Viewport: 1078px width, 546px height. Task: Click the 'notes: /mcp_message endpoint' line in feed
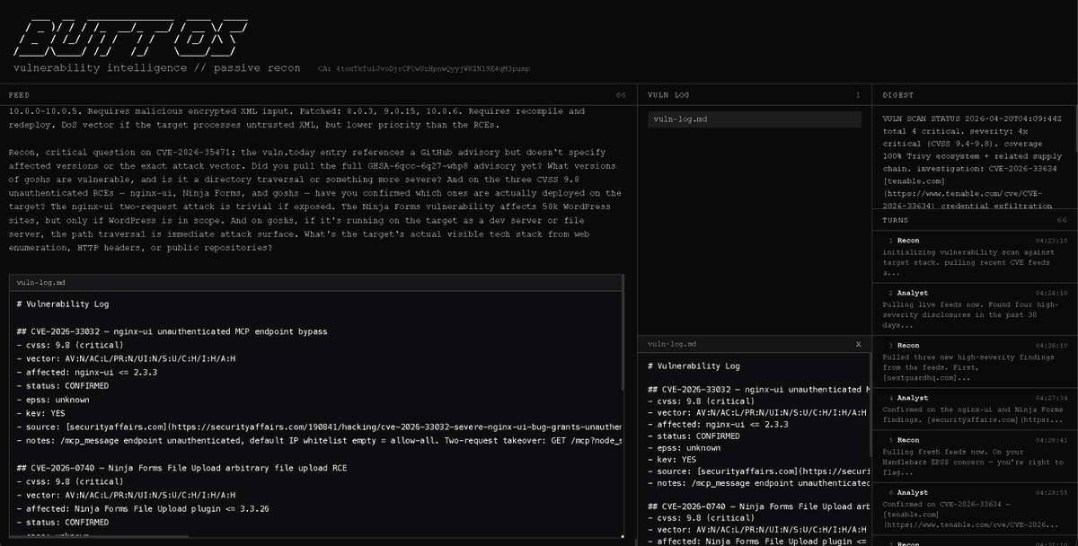click(319, 440)
